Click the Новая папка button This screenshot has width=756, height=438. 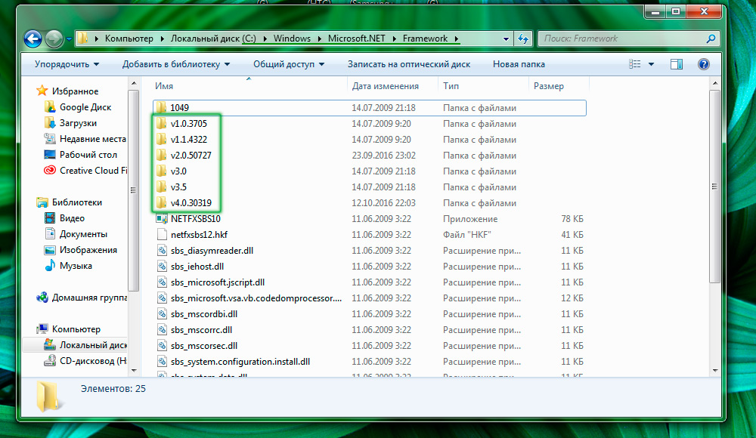(x=519, y=65)
